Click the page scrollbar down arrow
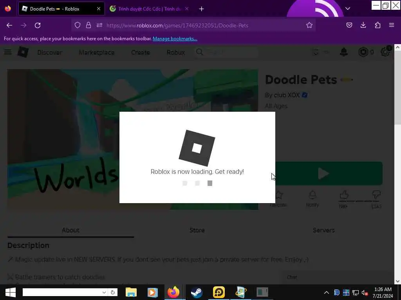The width and height of the screenshot is (401, 300). 397,281
